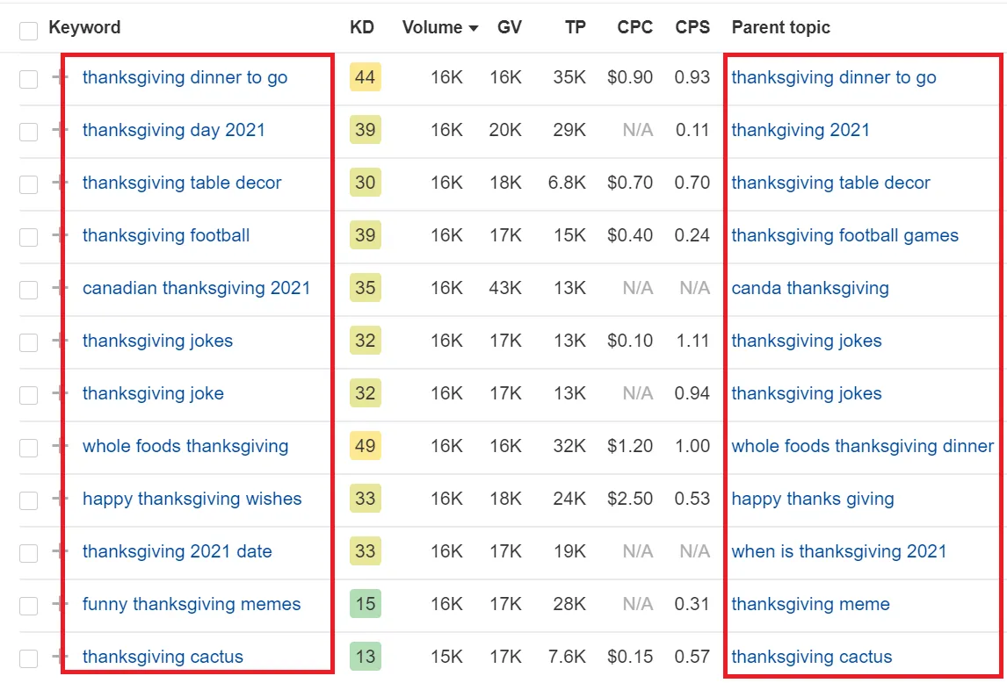Click the KD column header
Image resolution: width=1007 pixels, height=683 pixels.
pyautogui.click(x=361, y=27)
